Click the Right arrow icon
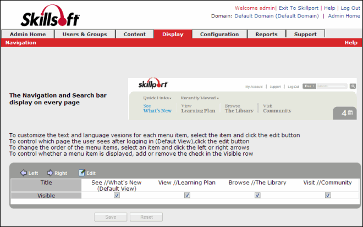 (50, 173)
